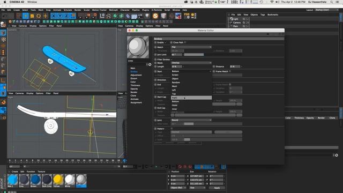343x193 pixels.
Task: Click the Apply button in coordinates panel
Action: pos(217,188)
